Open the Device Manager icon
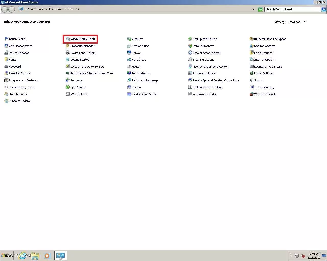327x261 pixels. pos(6,53)
